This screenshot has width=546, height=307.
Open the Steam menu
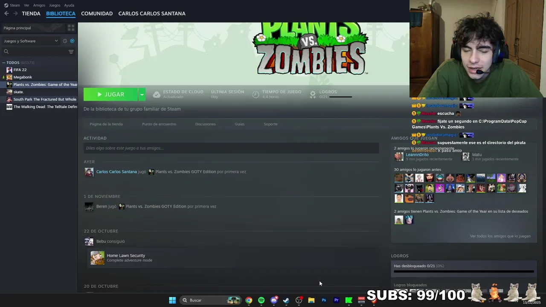12,5
